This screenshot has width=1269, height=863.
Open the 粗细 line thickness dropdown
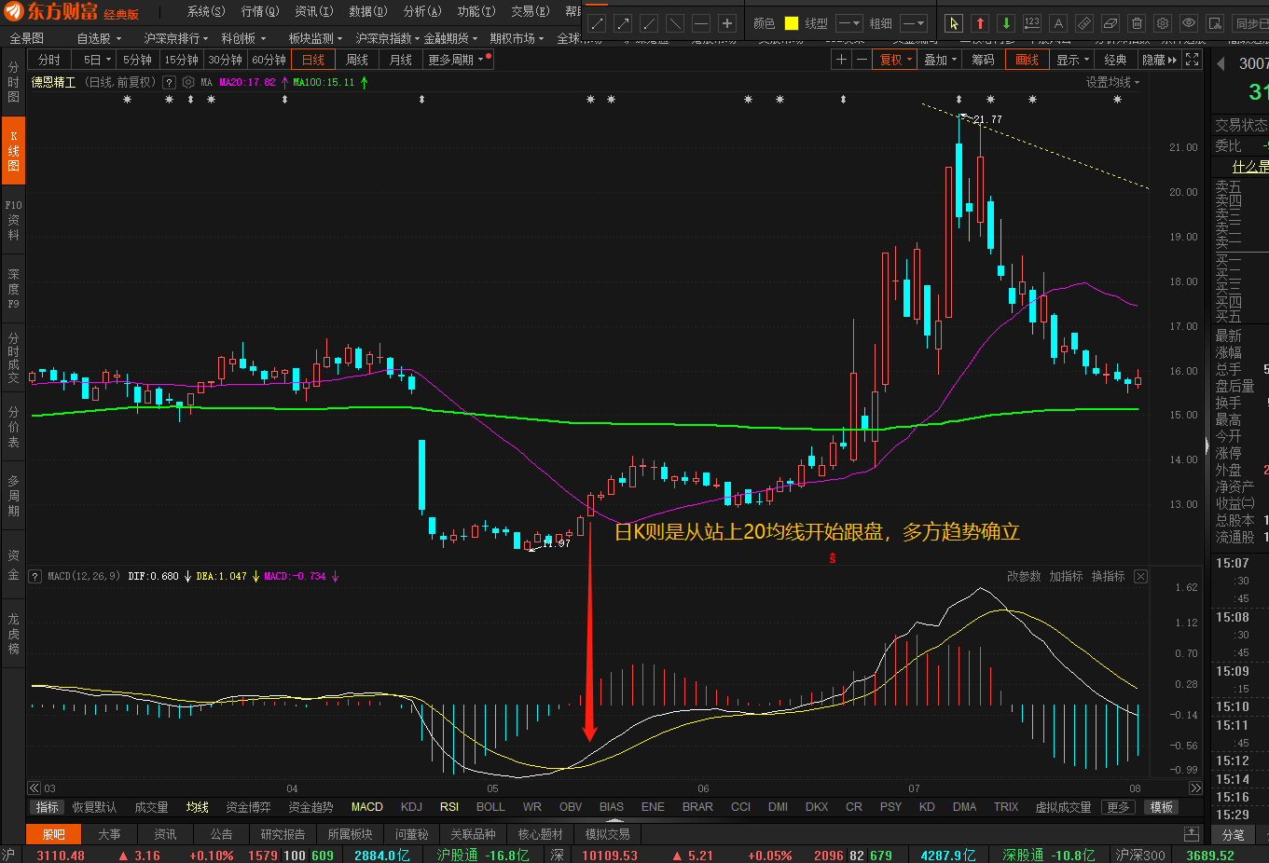click(x=914, y=23)
